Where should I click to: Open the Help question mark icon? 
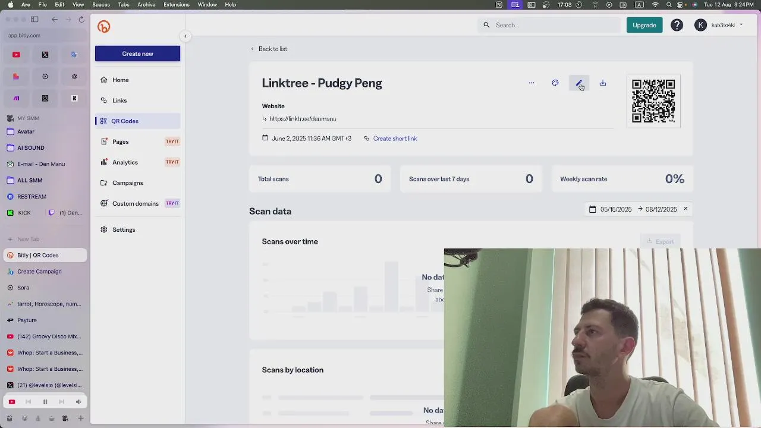[x=677, y=25]
